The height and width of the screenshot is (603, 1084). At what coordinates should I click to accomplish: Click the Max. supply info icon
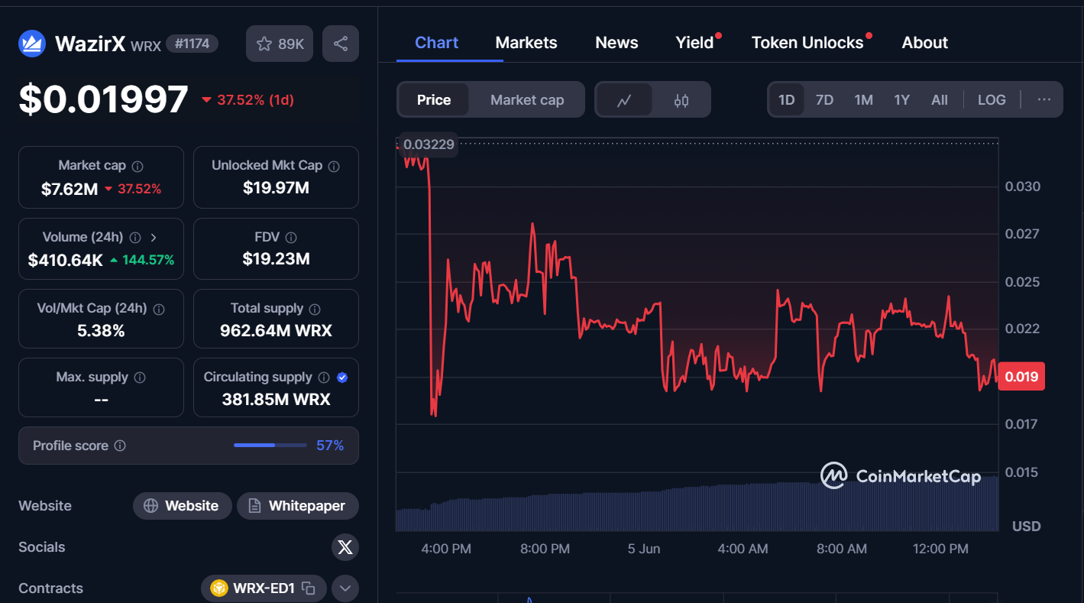coord(140,378)
